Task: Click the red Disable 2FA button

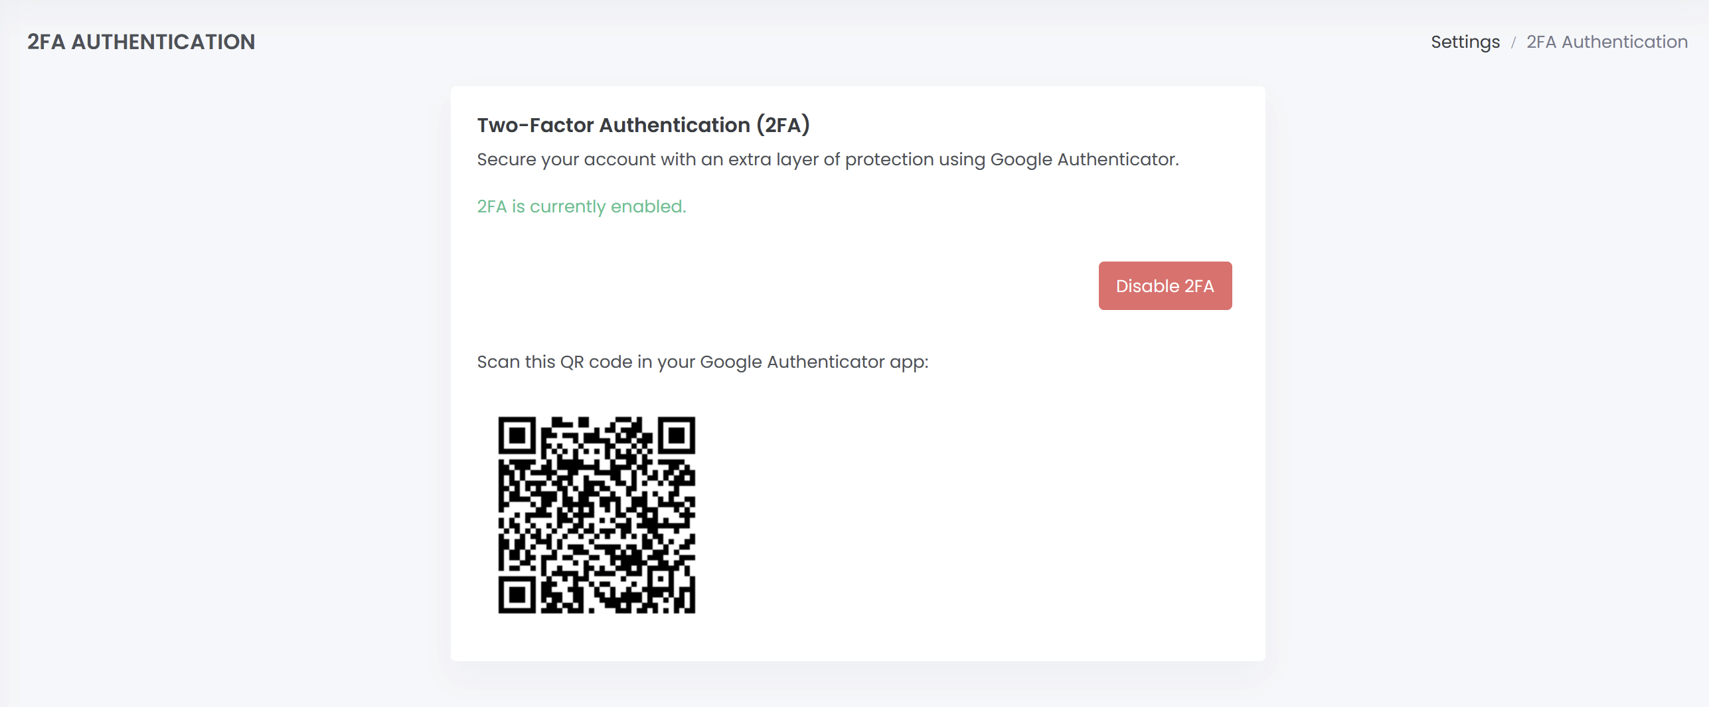Action: [x=1165, y=286]
